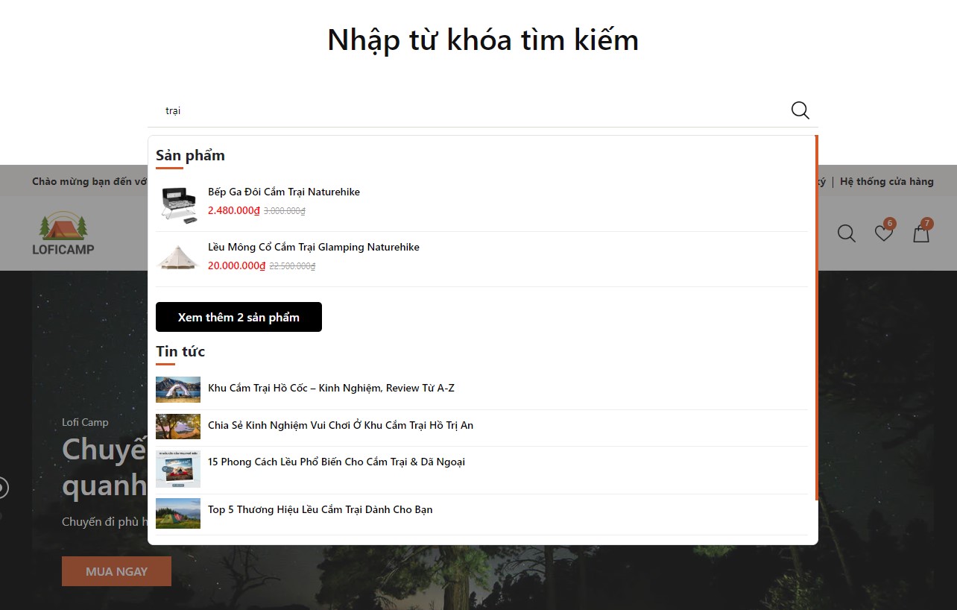Click the price 2.480.000₫

234,210
